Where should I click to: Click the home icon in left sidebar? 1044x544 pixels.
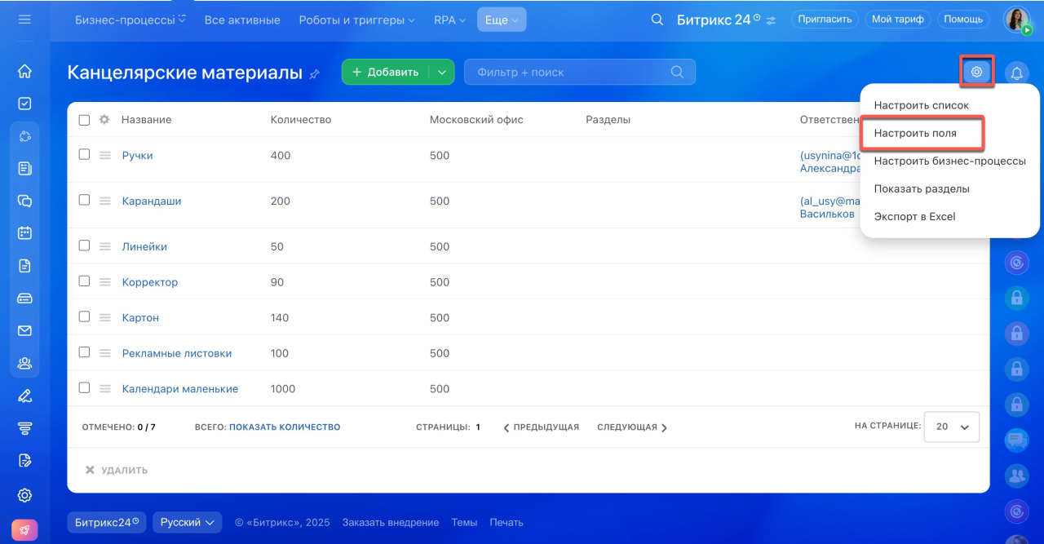pyautogui.click(x=24, y=72)
